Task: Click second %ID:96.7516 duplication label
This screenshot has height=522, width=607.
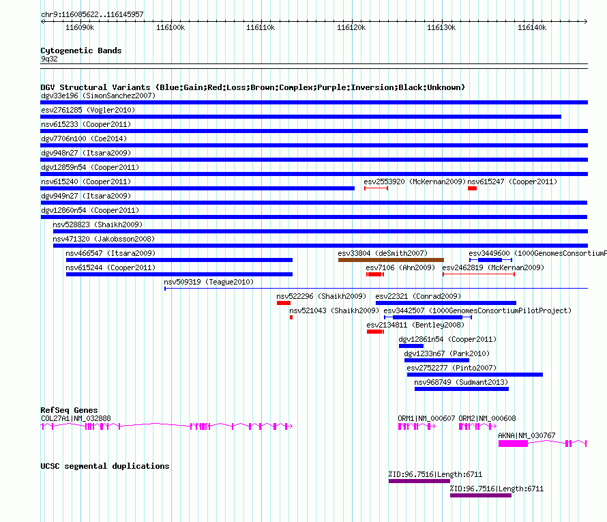Action: point(497,489)
